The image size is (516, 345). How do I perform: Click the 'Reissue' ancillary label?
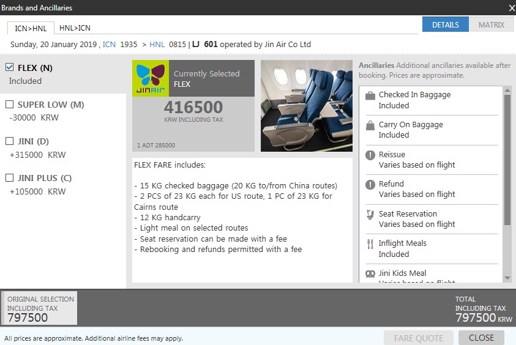point(392,154)
